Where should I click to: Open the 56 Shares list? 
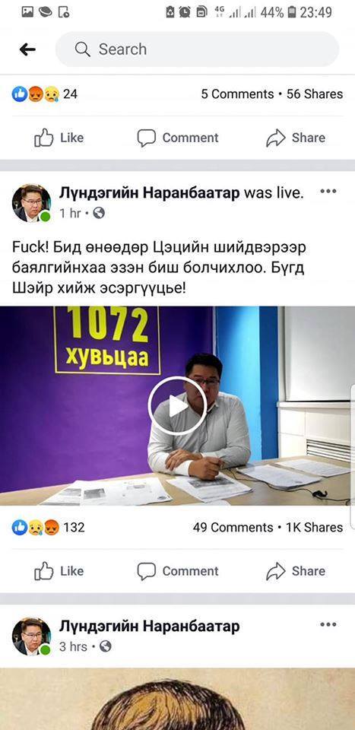tap(315, 94)
